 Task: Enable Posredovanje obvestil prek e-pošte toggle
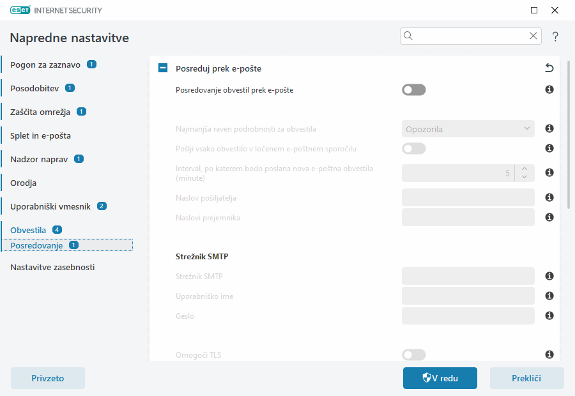click(x=413, y=90)
